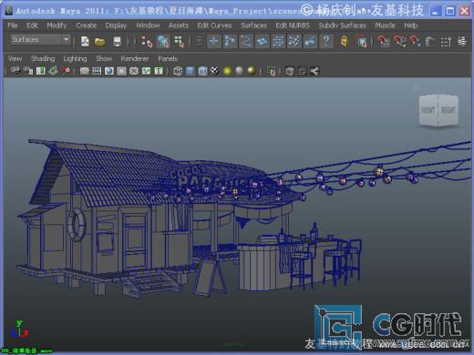Toggle the rendering selection mask
Screen dimensions: 474x355
(310, 41)
